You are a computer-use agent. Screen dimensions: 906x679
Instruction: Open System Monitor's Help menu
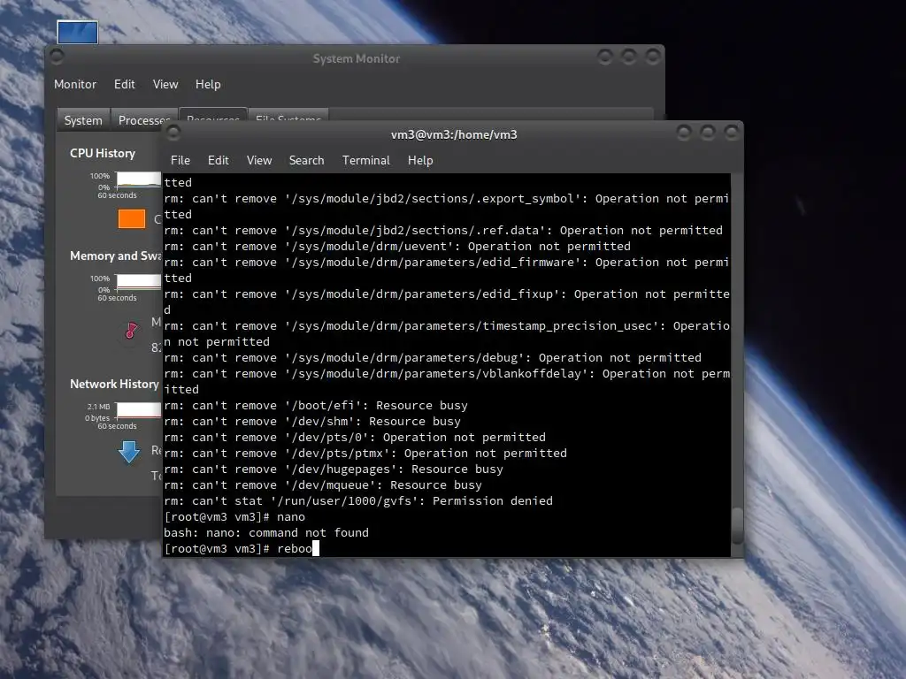click(x=208, y=84)
